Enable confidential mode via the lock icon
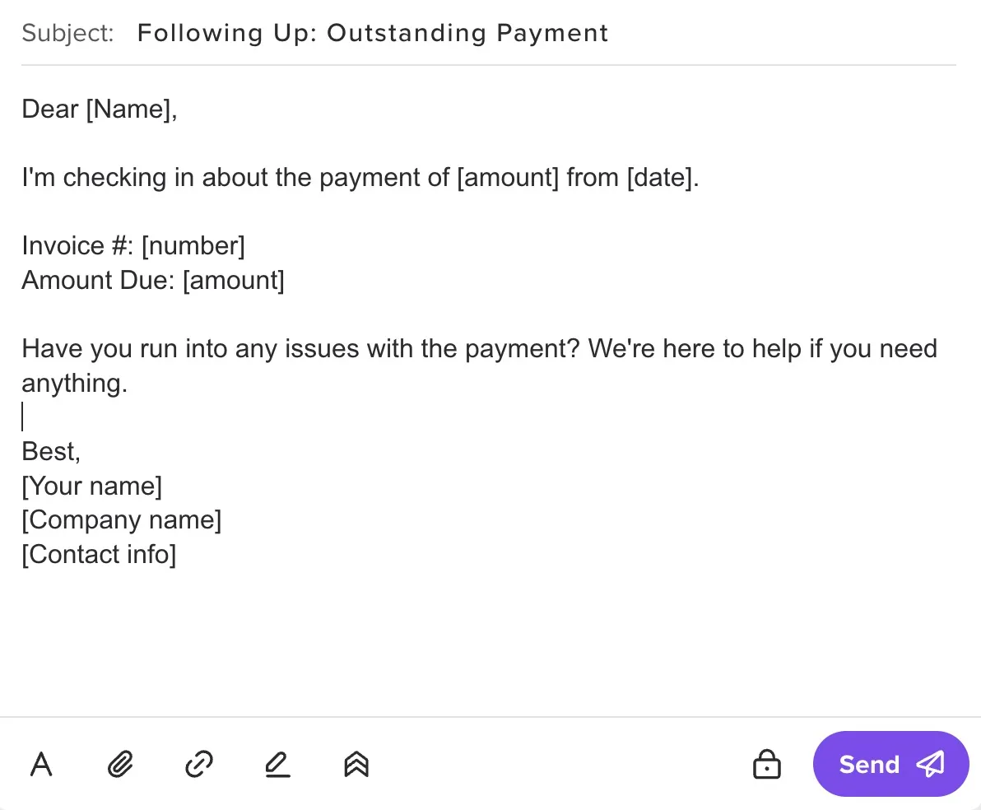This screenshot has height=810, width=981. pyautogui.click(x=766, y=764)
